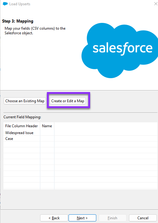Select the File Column Header column heading
This screenshot has height=223, width=158.
[22, 126]
